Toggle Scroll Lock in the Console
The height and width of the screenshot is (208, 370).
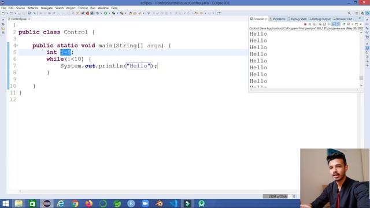pos(324,24)
